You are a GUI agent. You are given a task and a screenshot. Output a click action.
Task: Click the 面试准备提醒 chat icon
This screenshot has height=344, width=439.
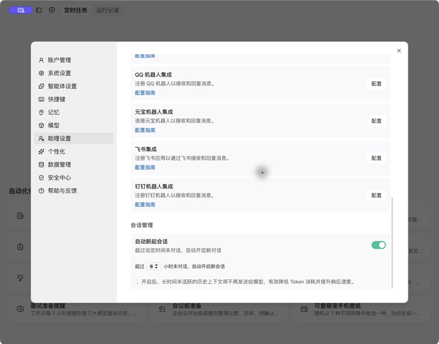click(x=21, y=310)
